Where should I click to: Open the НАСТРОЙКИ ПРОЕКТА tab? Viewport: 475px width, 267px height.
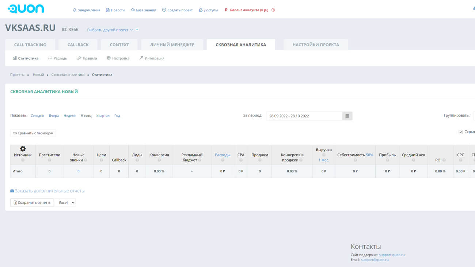[x=316, y=45]
